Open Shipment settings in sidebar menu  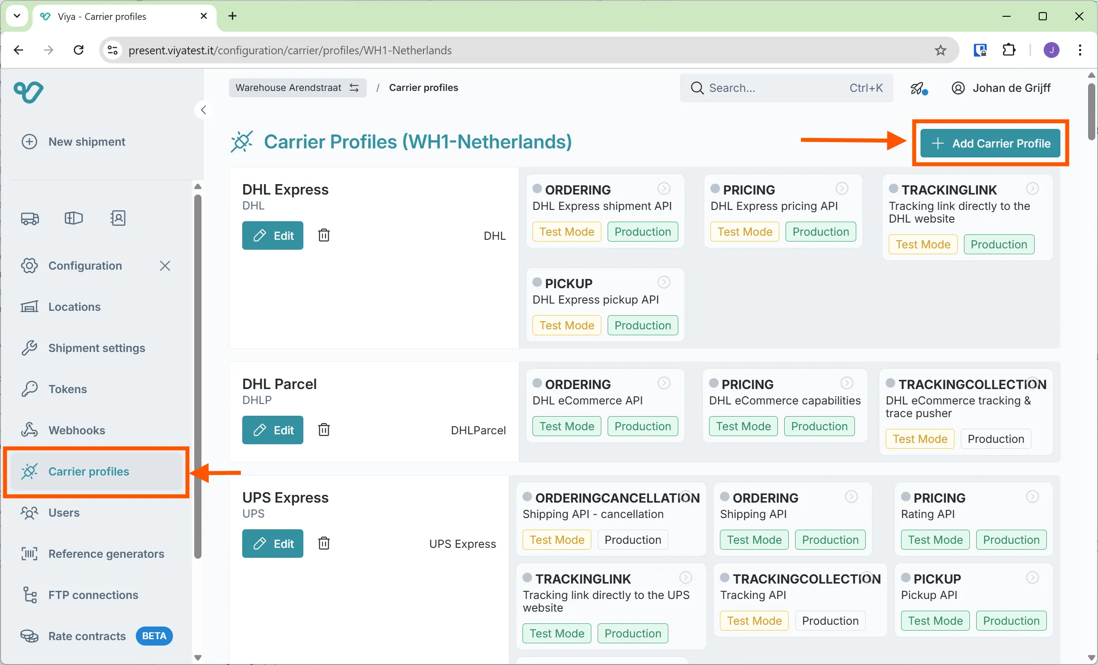tap(96, 348)
